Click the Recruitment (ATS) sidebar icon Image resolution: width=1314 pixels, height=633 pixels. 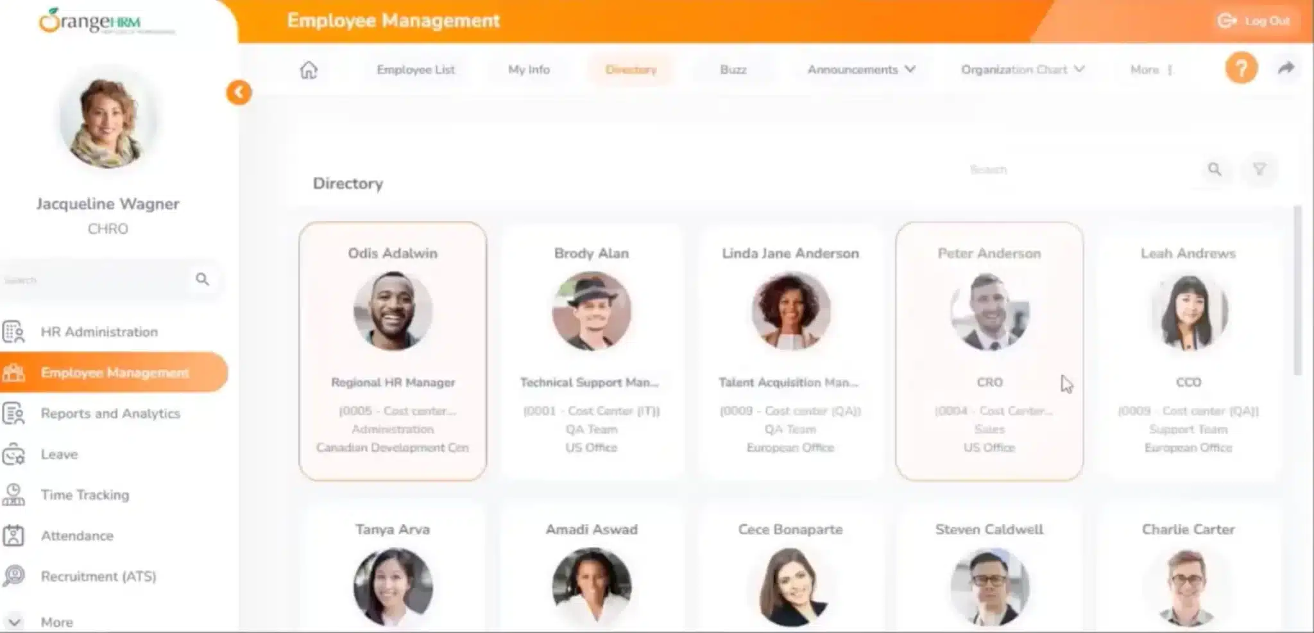pos(13,576)
